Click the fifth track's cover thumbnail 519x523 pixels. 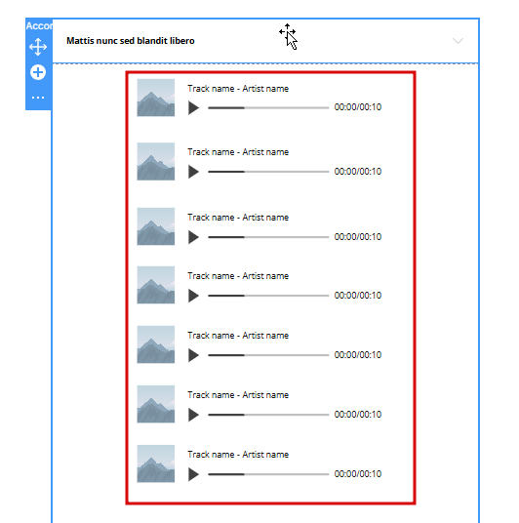[156, 344]
